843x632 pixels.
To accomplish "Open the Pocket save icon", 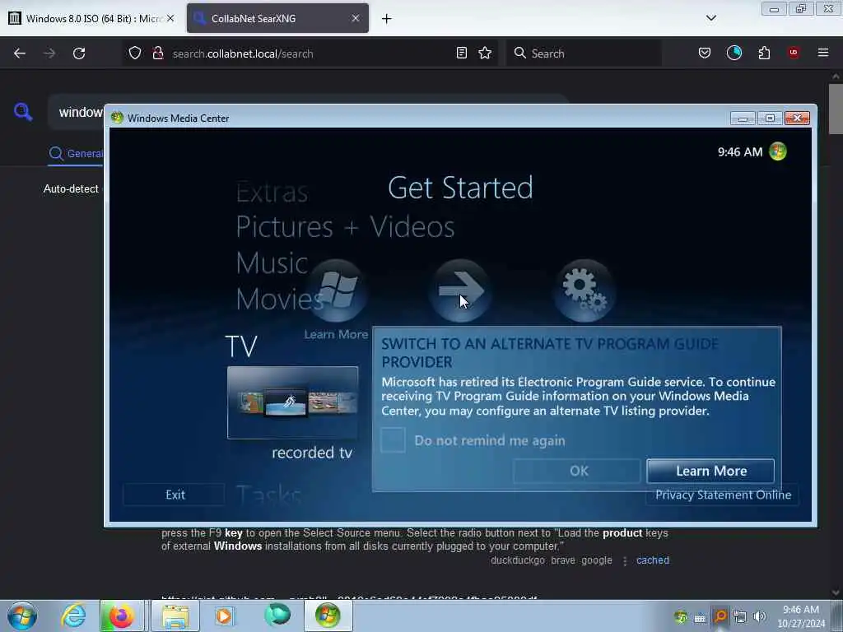I will tap(705, 53).
